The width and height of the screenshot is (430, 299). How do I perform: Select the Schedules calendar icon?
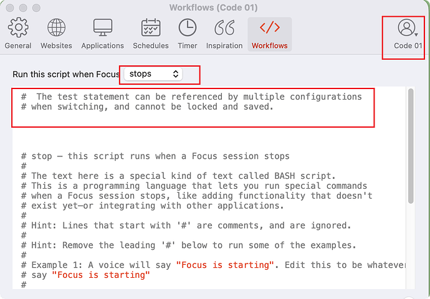coord(151,27)
